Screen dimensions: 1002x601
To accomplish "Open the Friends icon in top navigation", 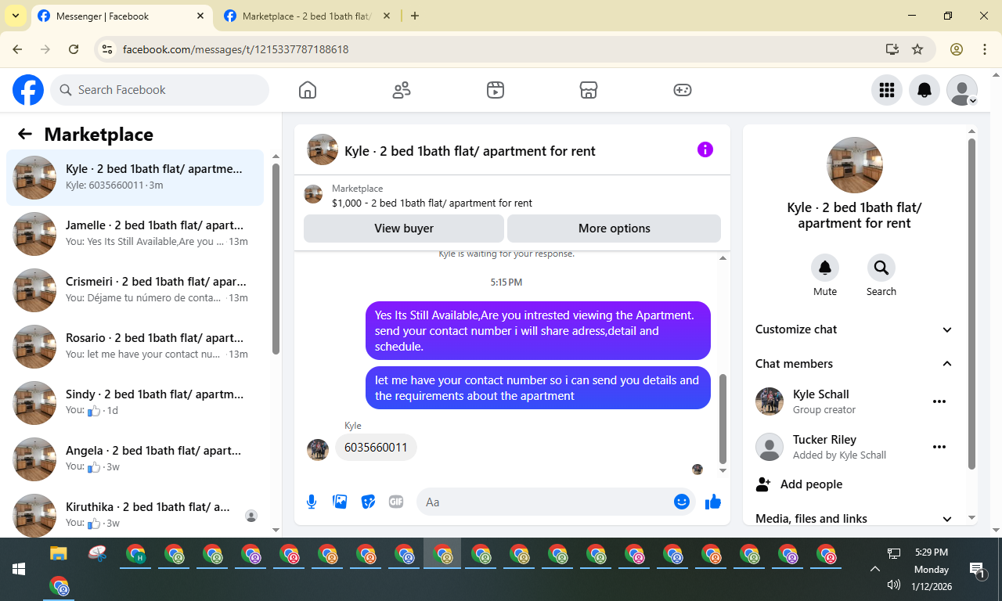I will [x=402, y=90].
